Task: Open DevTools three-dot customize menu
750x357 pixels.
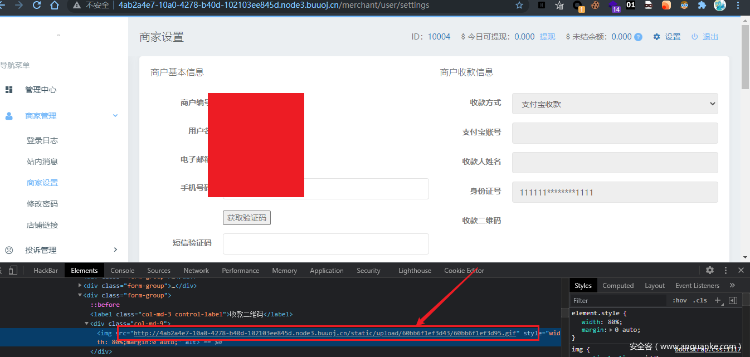Action: pos(725,270)
